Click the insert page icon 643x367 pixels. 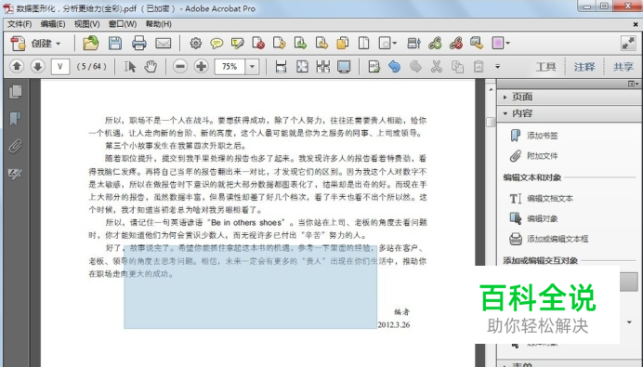tap(321, 43)
